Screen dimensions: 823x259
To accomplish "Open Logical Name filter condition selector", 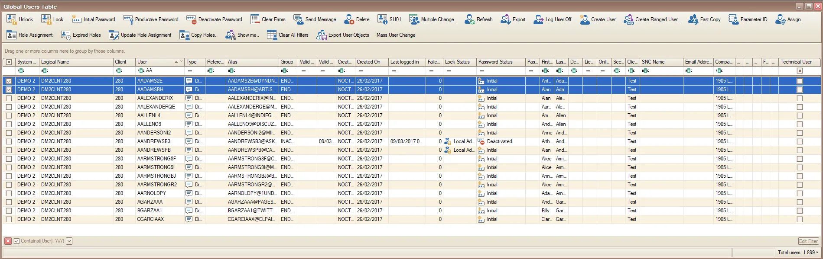I will coord(45,70).
